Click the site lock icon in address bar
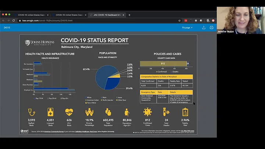Viewport: 265px width, 149px height. pos(20,21)
